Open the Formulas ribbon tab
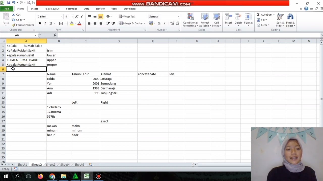The image size is (323, 181). point(71,9)
